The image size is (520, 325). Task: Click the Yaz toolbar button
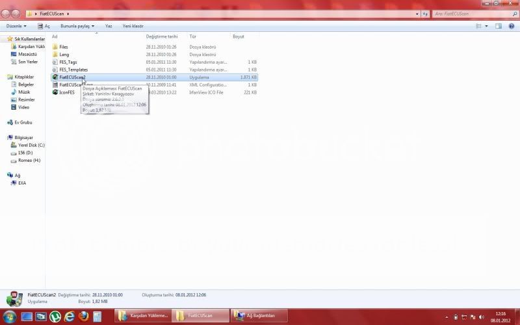click(x=109, y=26)
